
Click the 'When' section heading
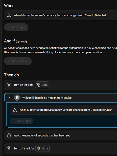coord(9,6)
